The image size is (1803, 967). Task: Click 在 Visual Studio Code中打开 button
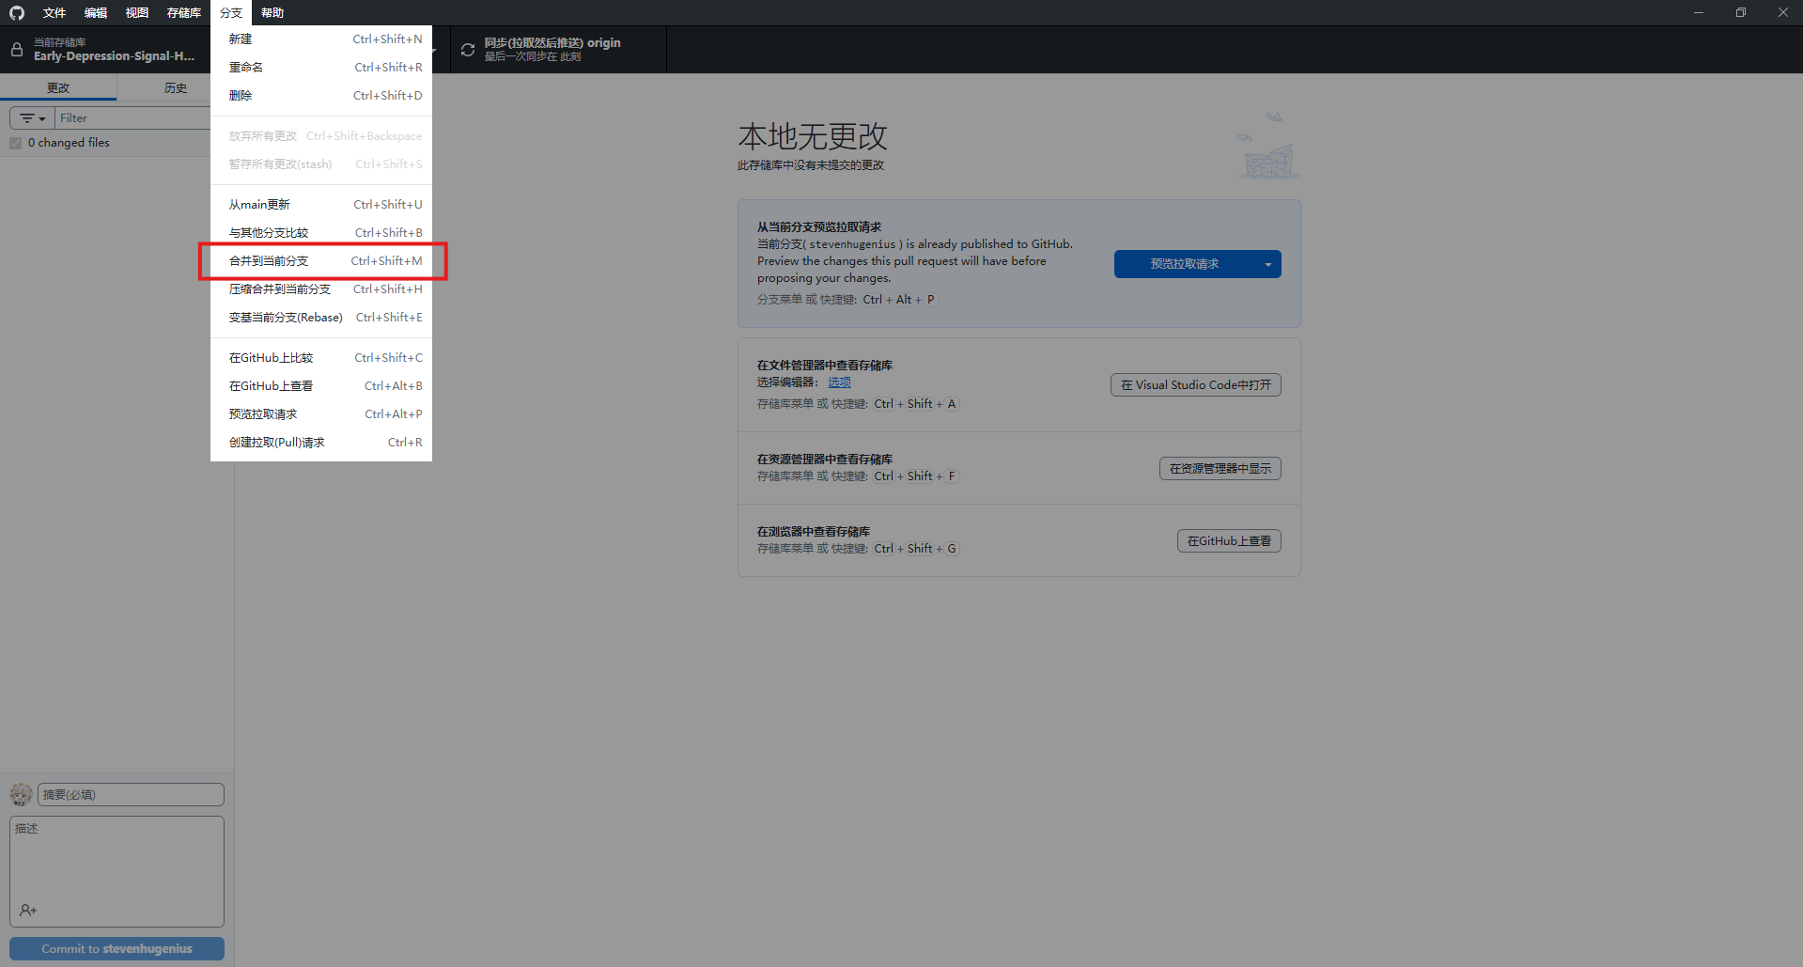coord(1195,385)
